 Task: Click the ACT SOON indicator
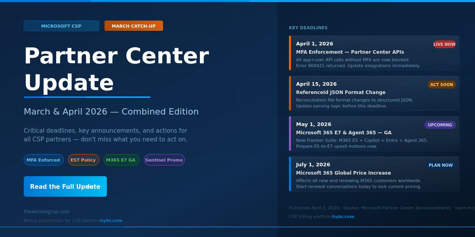(x=441, y=84)
